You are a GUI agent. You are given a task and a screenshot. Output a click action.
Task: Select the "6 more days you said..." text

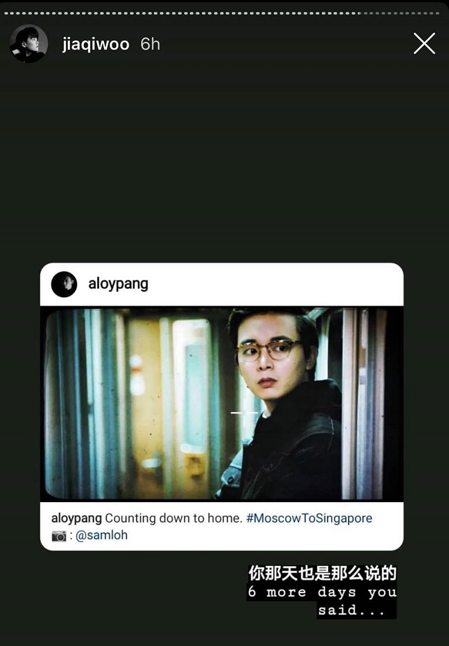pyautogui.click(x=322, y=600)
